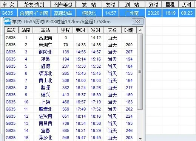Click speed value 153 in 绩溪北 row

[129, 73]
